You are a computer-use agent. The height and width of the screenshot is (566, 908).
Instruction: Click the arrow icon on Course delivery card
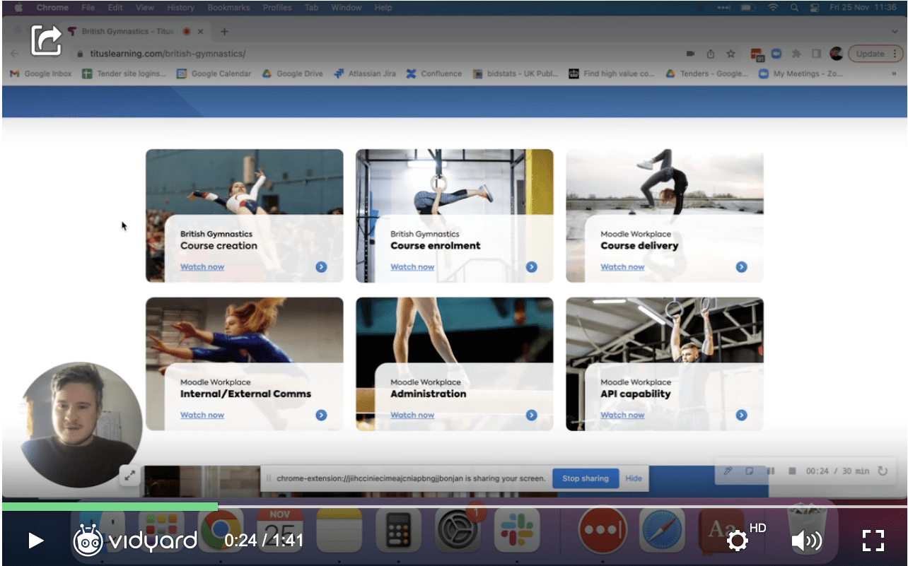click(741, 267)
